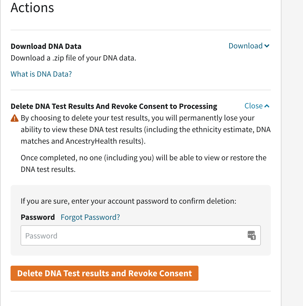Collapse the delete section using Close
The width and height of the screenshot is (303, 306).
click(x=257, y=106)
